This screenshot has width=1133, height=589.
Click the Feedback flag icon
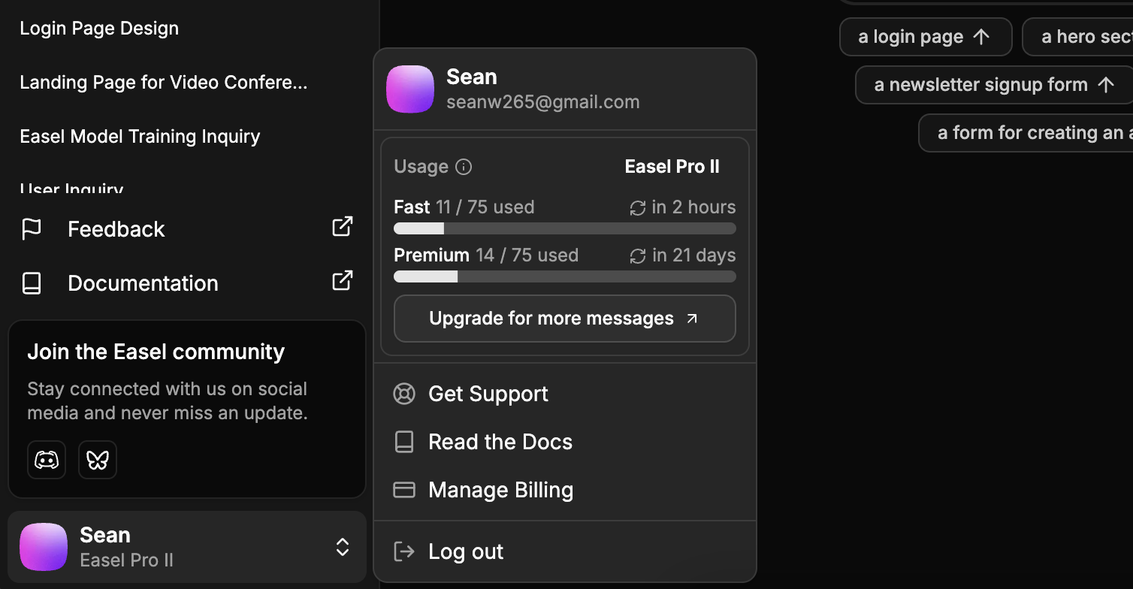(x=31, y=228)
